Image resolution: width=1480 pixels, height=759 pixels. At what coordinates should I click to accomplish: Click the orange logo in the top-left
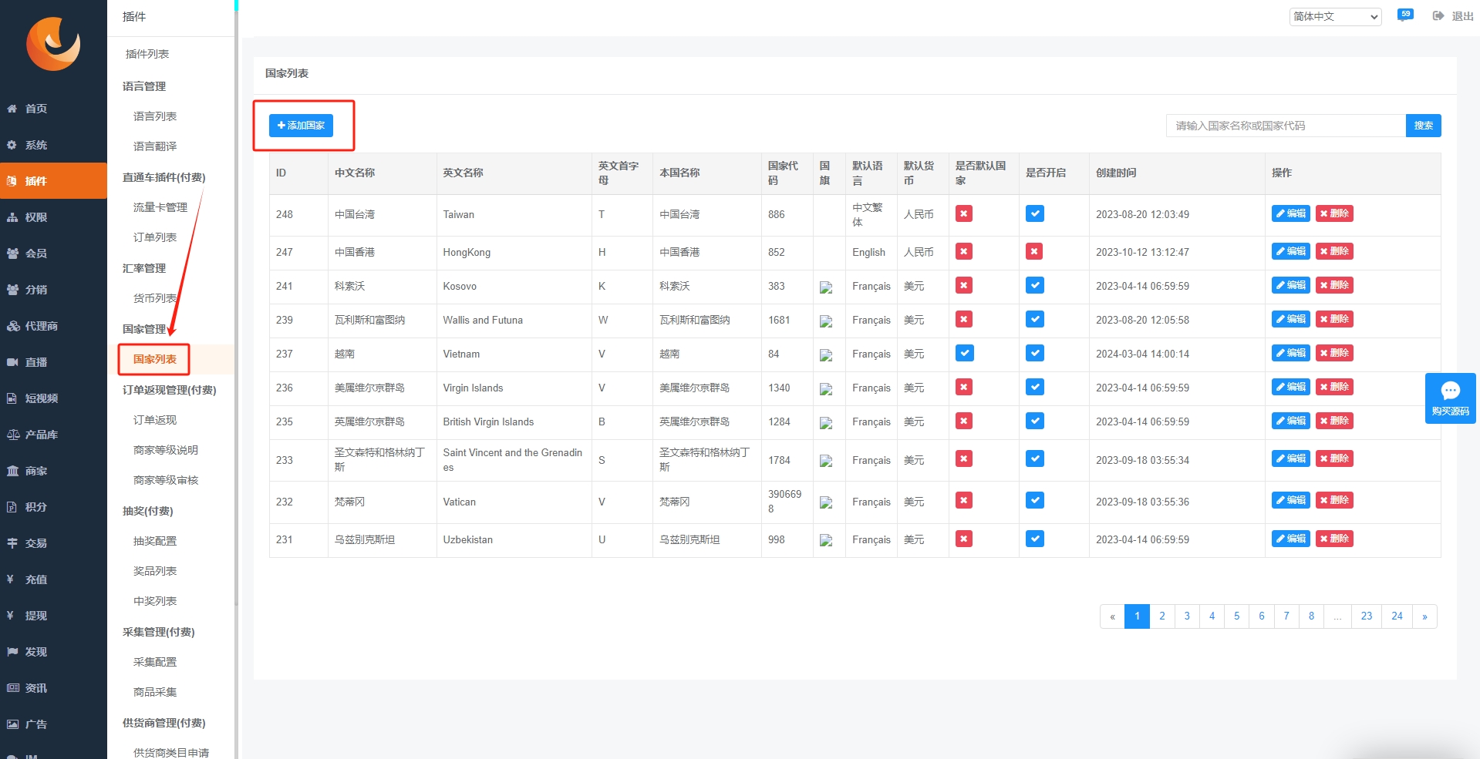[53, 44]
